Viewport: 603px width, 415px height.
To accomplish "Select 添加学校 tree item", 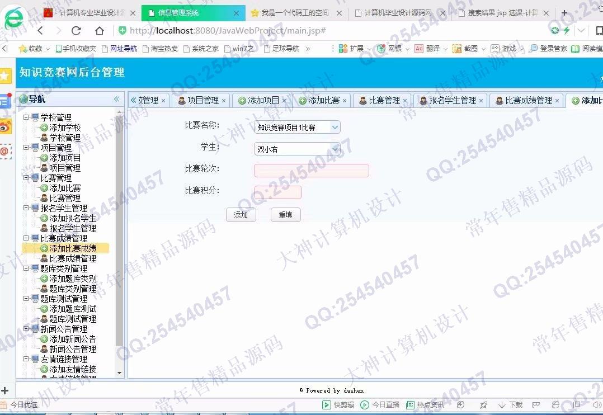I will (x=65, y=128).
